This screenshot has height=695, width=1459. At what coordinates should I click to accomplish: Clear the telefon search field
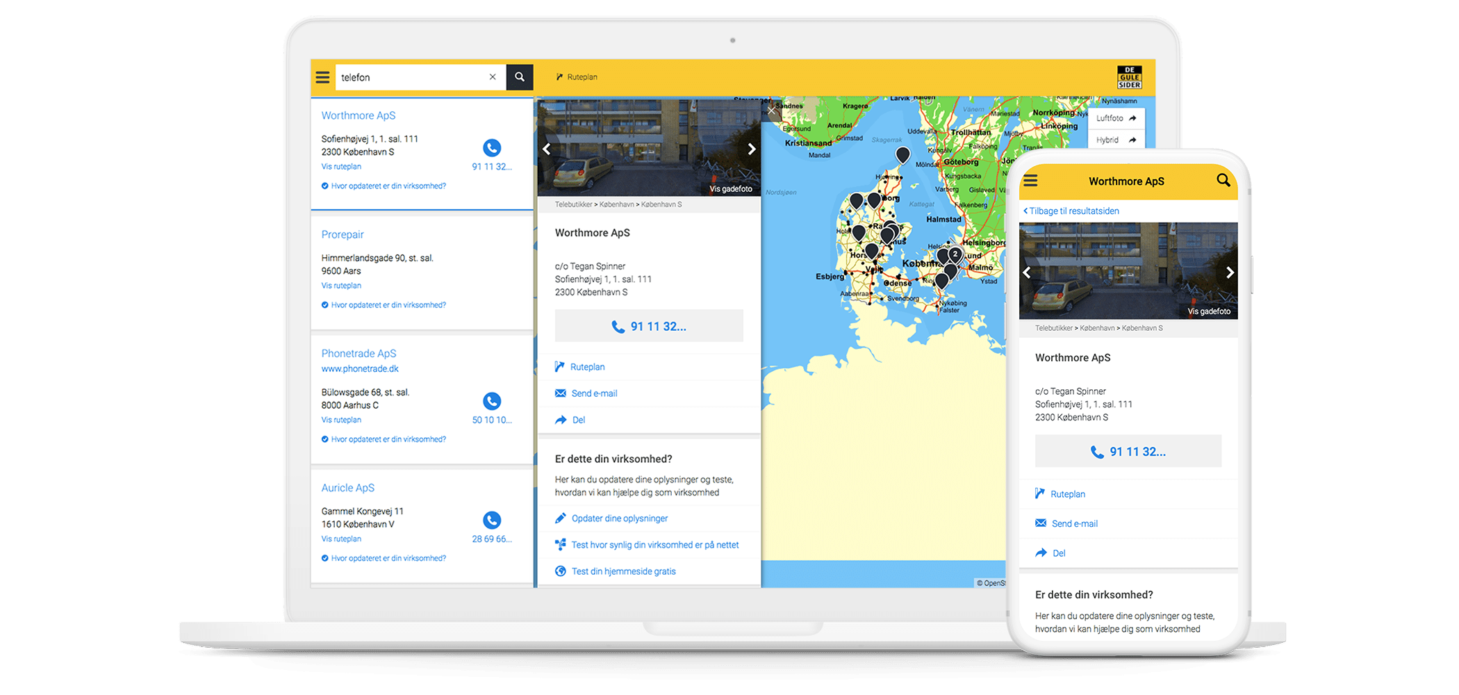(x=493, y=77)
